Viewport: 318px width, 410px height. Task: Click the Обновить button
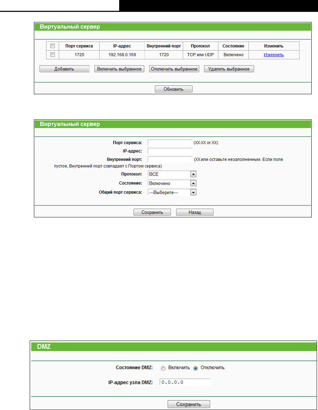click(x=174, y=89)
